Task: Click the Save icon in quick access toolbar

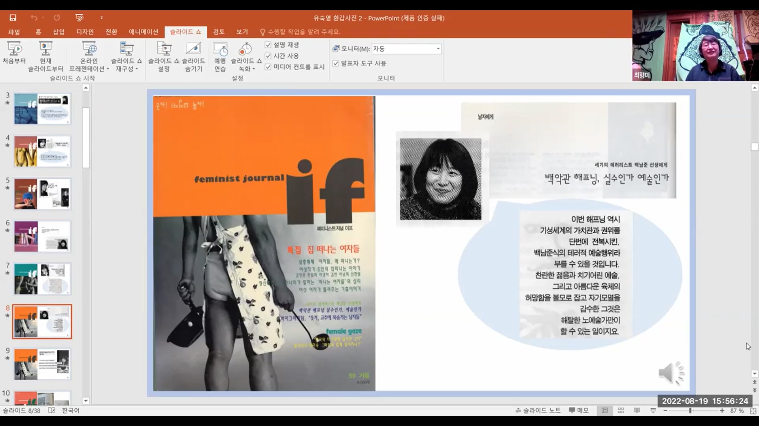Action: 13,18
